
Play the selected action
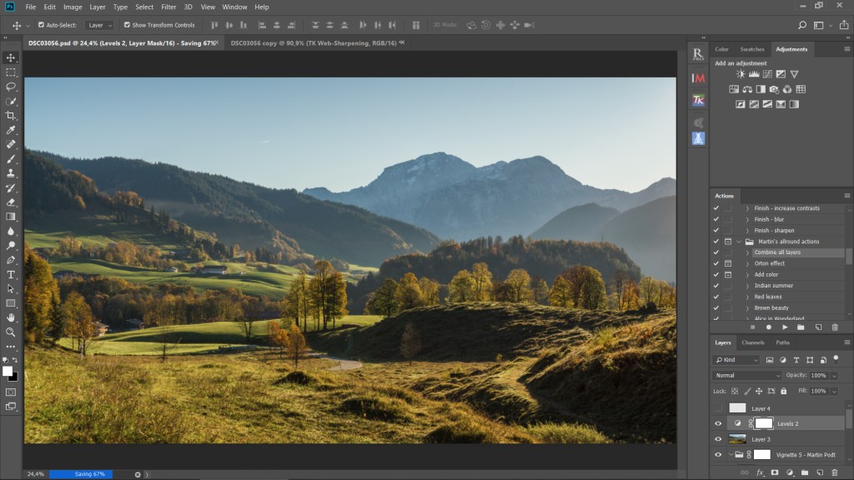coord(785,327)
